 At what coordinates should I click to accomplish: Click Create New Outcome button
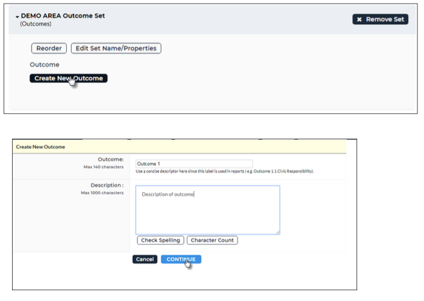[69, 78]
